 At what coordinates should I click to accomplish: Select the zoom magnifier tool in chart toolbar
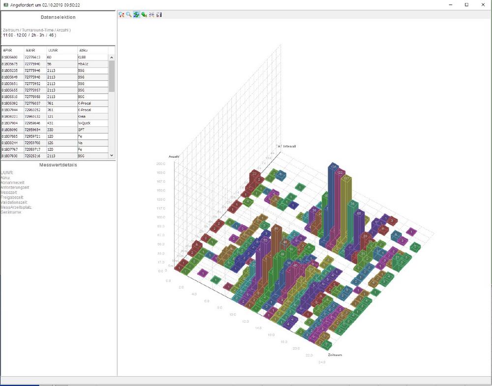point(129,15)
